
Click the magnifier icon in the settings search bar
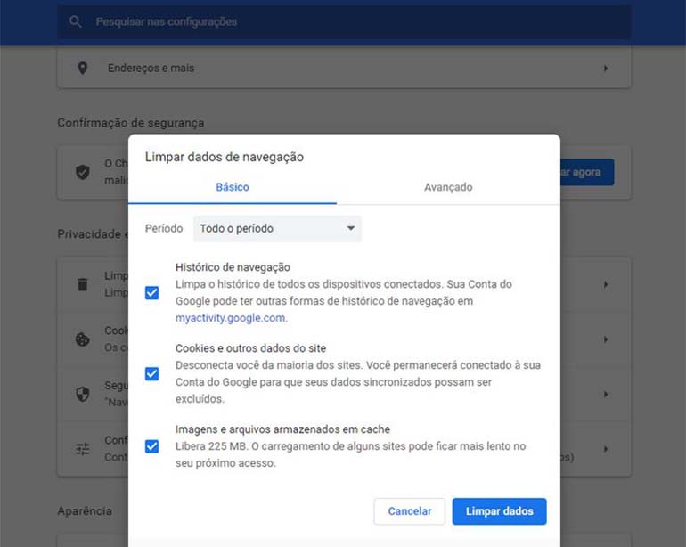coord(76,21)
